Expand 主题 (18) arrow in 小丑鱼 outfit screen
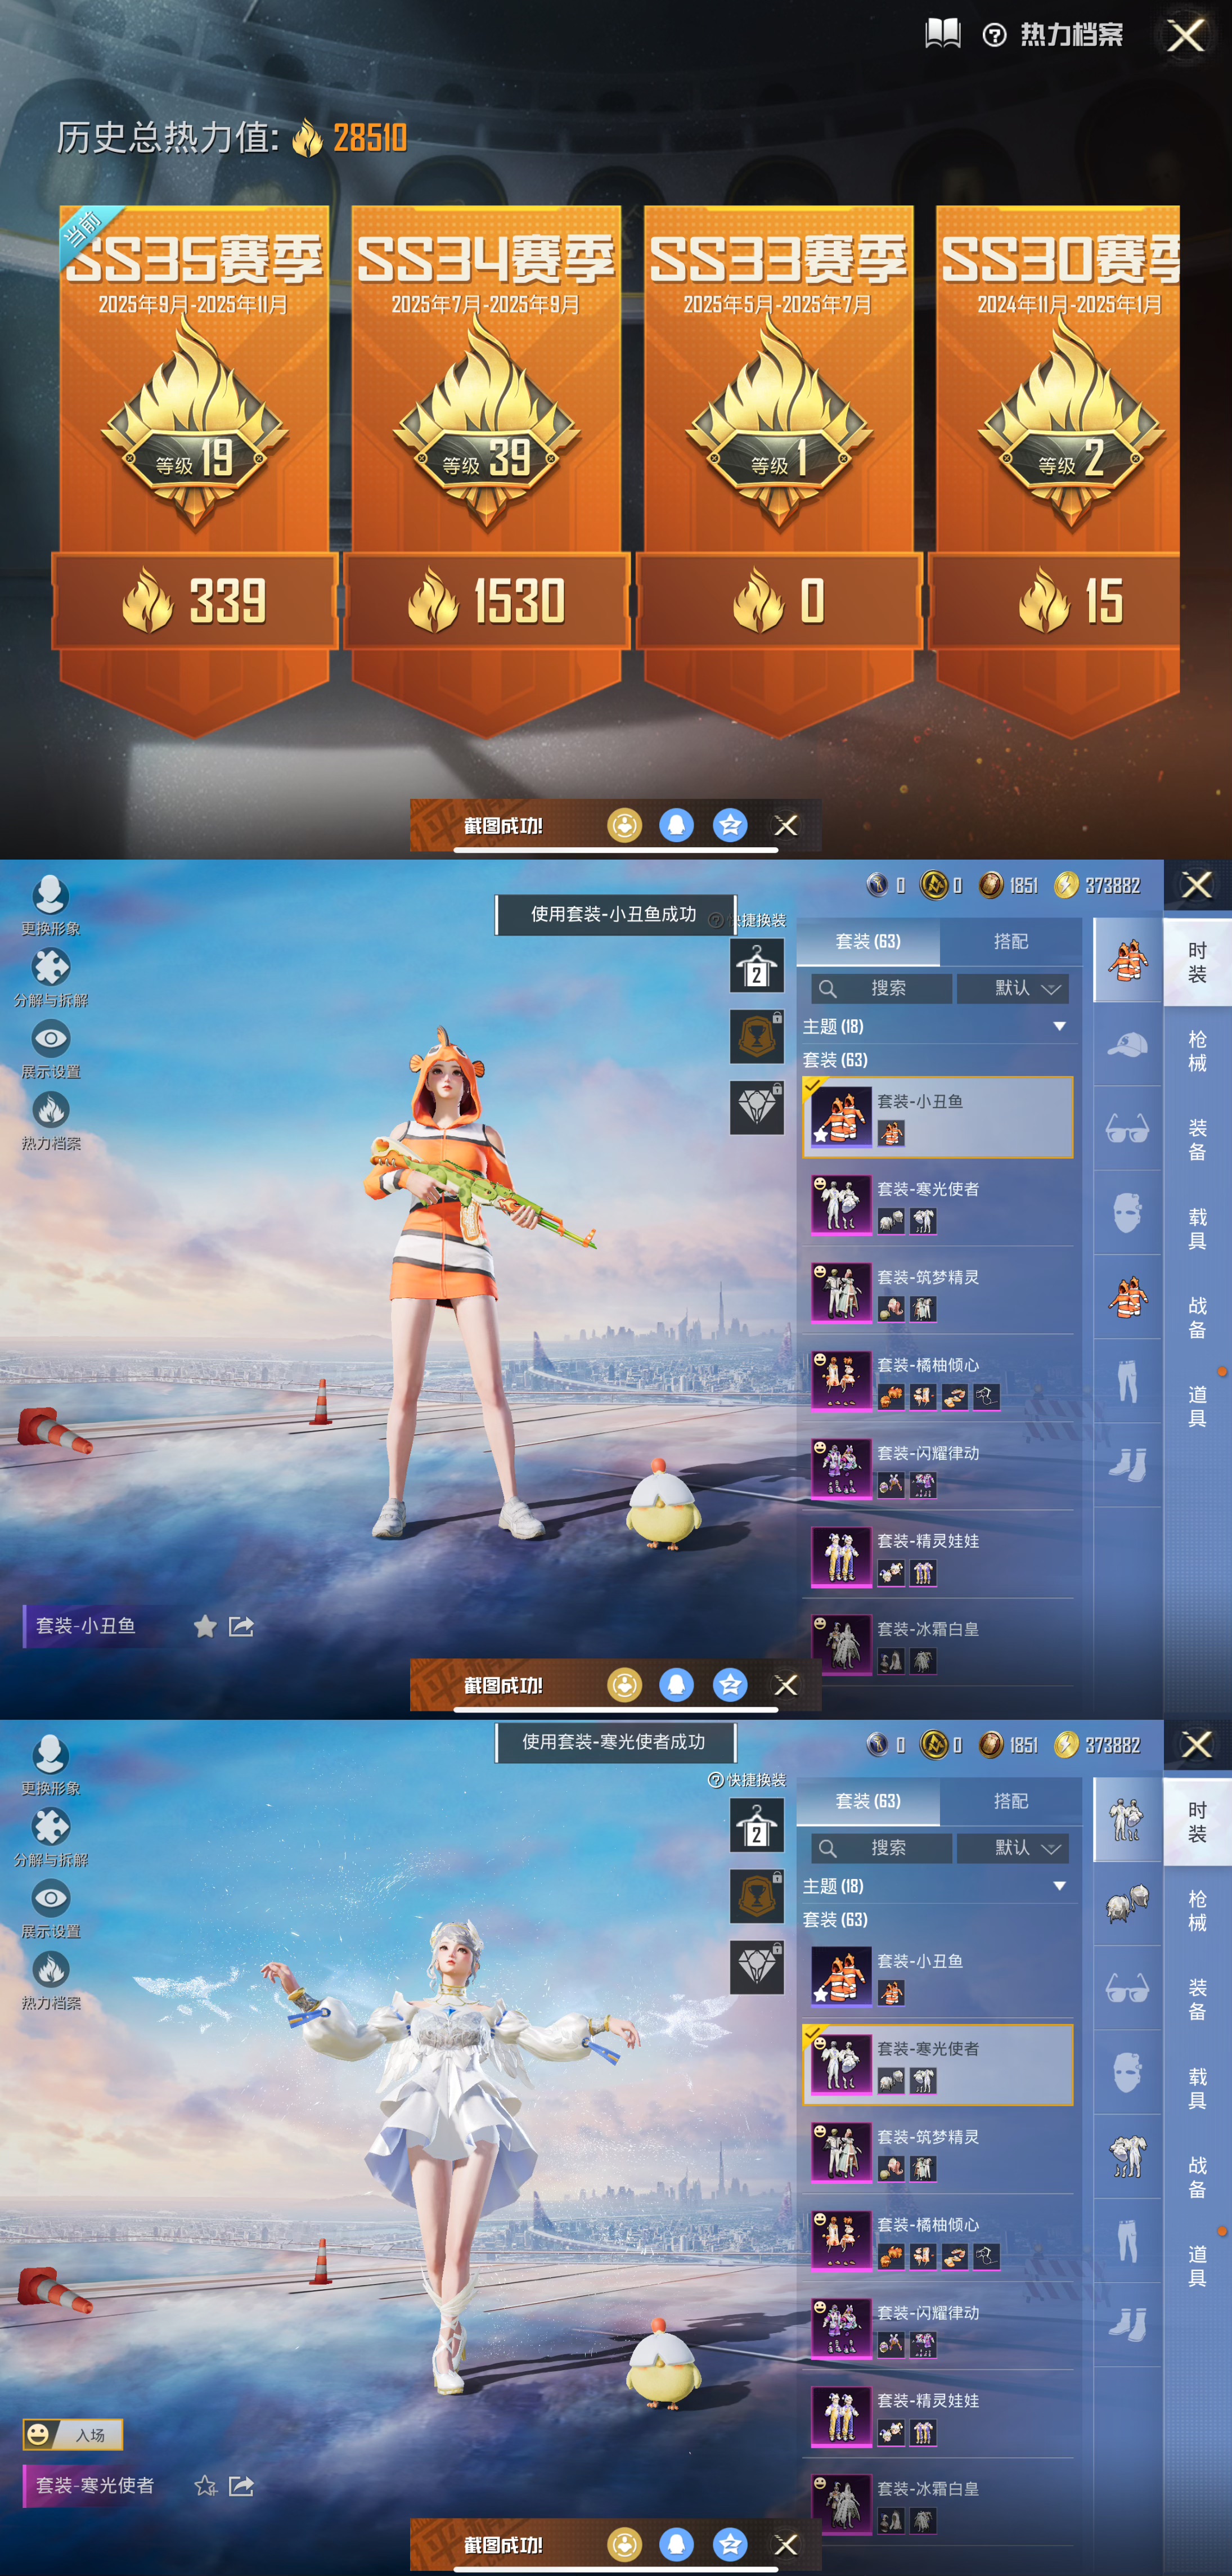This screenshot has height=2576, width=1232. pos(1059,1026)
